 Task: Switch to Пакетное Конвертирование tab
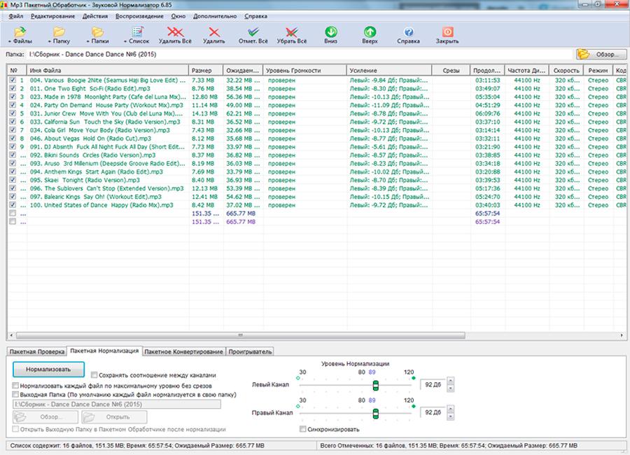pos(183,351)
